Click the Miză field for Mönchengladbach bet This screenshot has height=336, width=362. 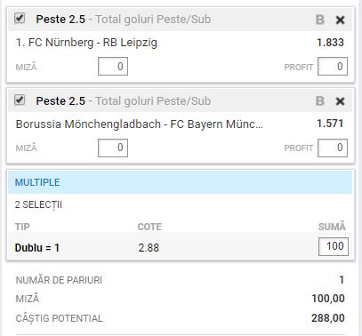113,148
